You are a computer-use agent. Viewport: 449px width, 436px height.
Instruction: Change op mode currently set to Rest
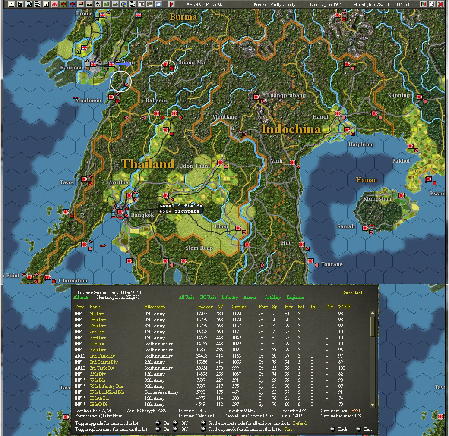288,429
